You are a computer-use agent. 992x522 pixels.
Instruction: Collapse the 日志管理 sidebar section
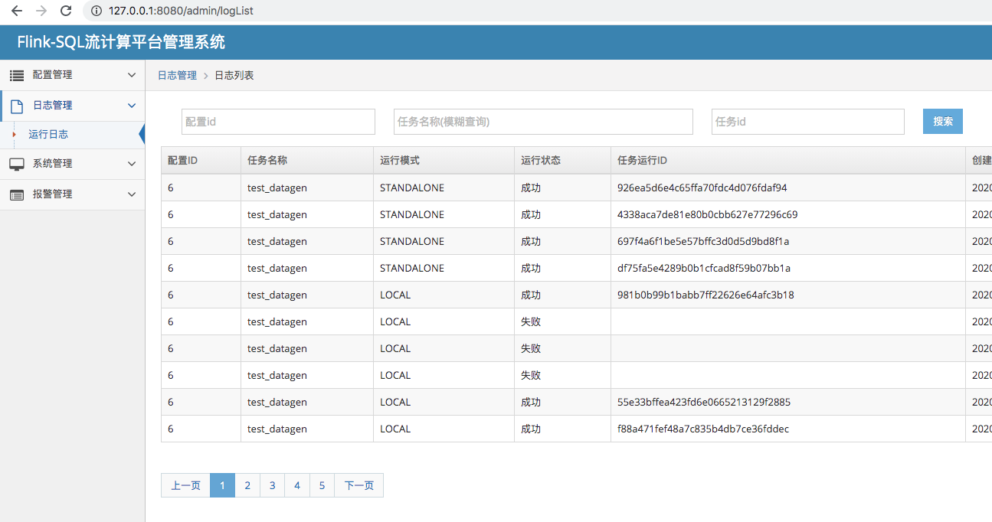(131, 105)
